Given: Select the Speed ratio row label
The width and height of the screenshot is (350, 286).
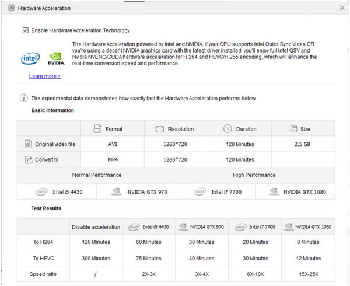Looking at the screenshot, I should (x=43, y=274).
